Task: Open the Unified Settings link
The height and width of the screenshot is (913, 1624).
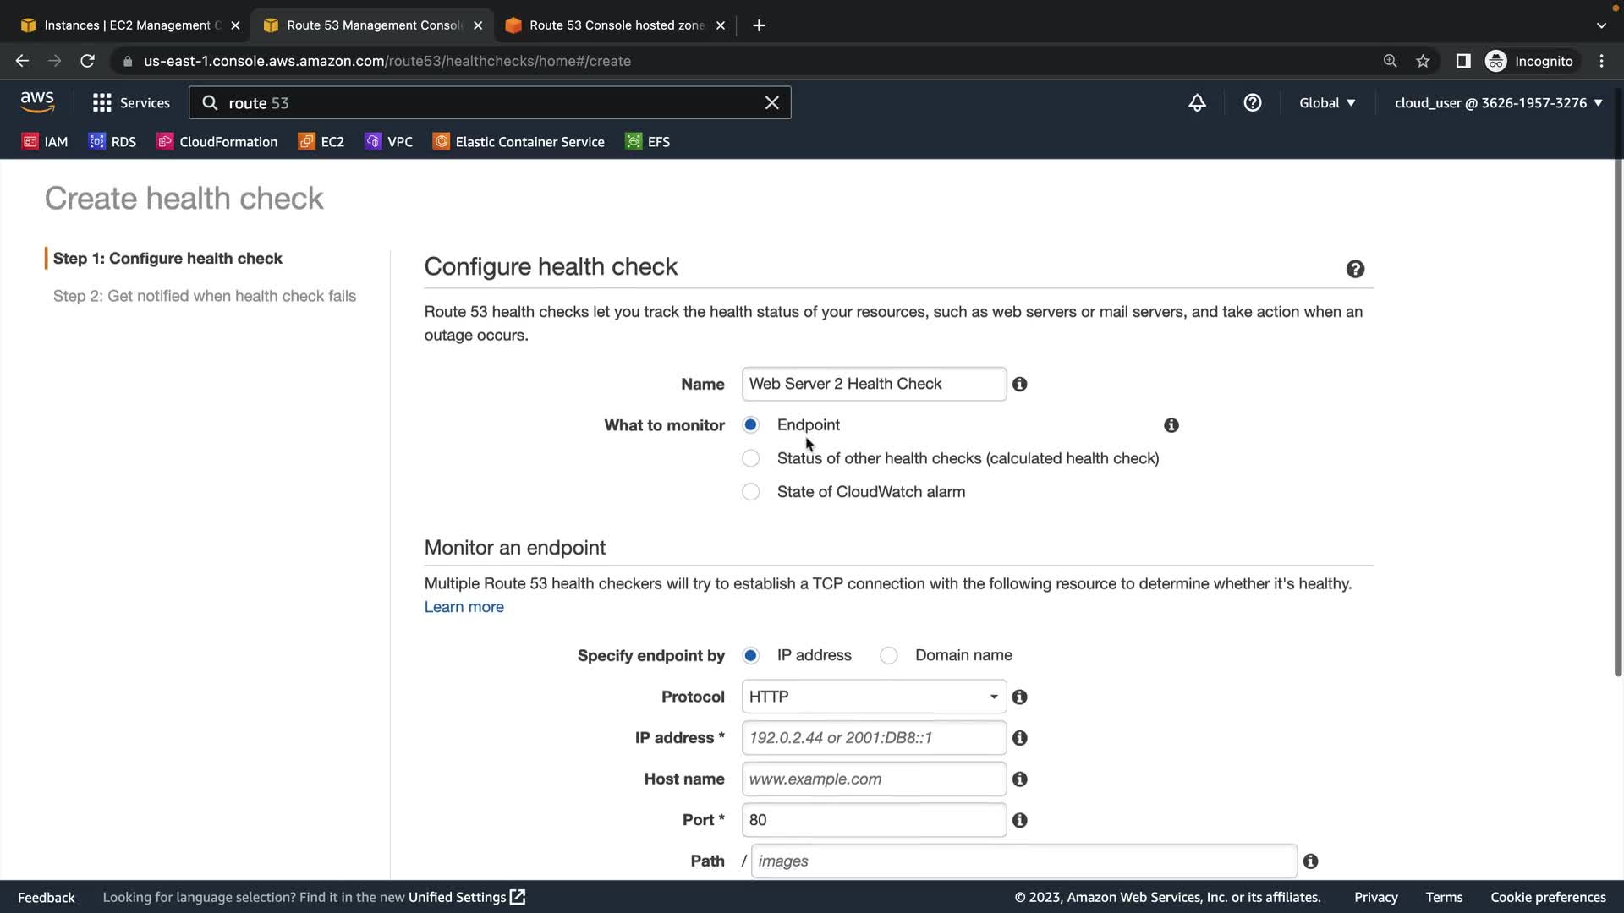Action: coord(466,897)
